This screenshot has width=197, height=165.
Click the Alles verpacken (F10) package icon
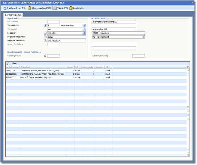click(x=30, y=8)
